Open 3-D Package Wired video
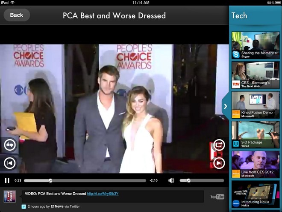The image size is (282, 212). (x=256, y=134)
